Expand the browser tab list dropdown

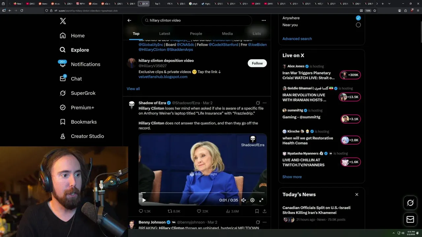389,4
